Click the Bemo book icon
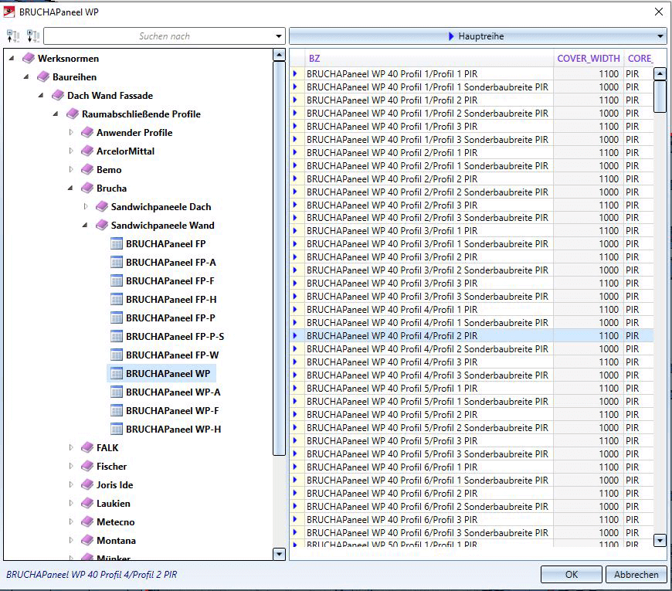 pyautogui.click(x=87, y=169)
